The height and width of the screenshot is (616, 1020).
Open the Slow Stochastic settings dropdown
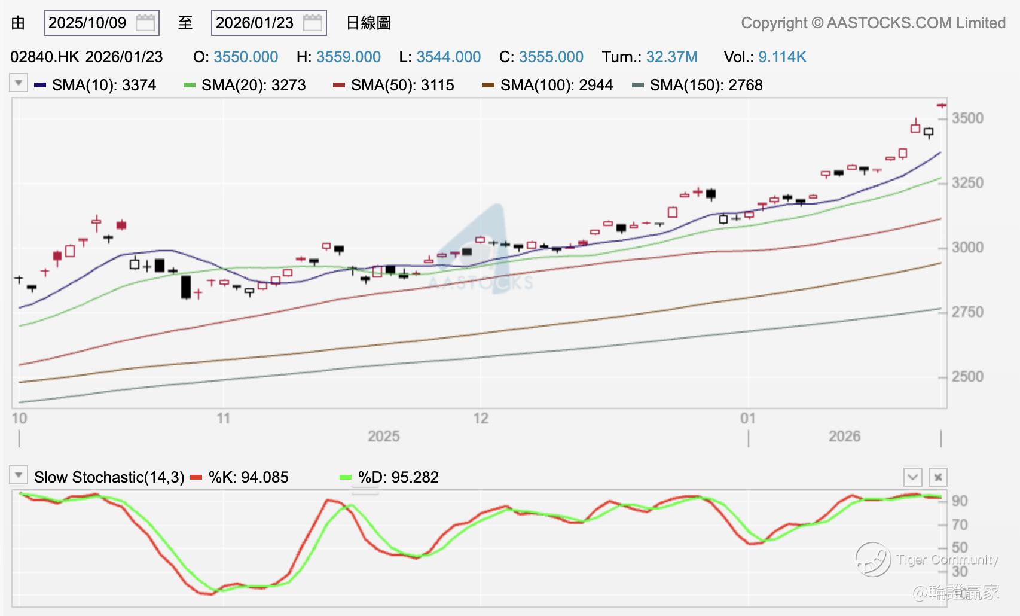(19, 476)
